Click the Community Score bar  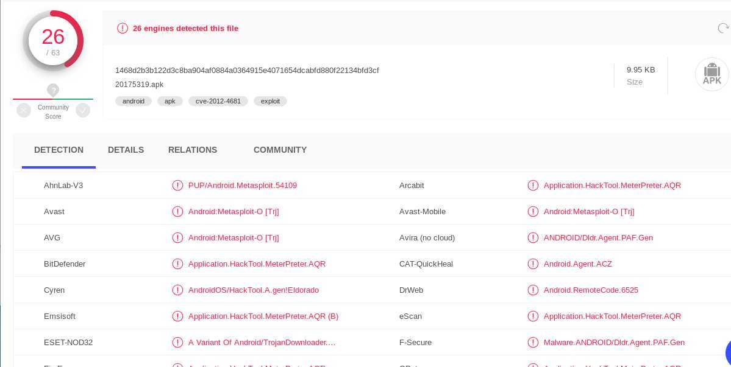click(x=53, y=99)
